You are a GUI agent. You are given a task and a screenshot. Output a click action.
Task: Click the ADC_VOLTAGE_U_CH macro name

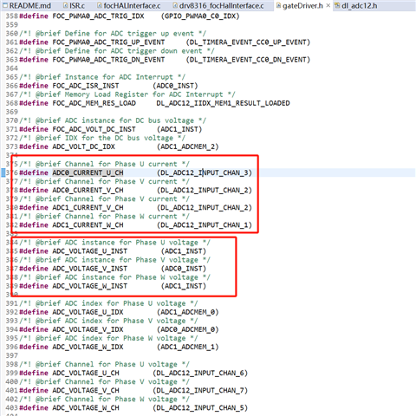(86, 373)
